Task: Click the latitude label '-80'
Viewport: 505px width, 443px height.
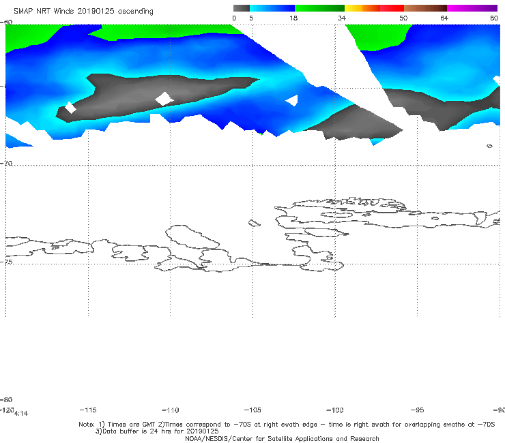Action: coord(6,399)
